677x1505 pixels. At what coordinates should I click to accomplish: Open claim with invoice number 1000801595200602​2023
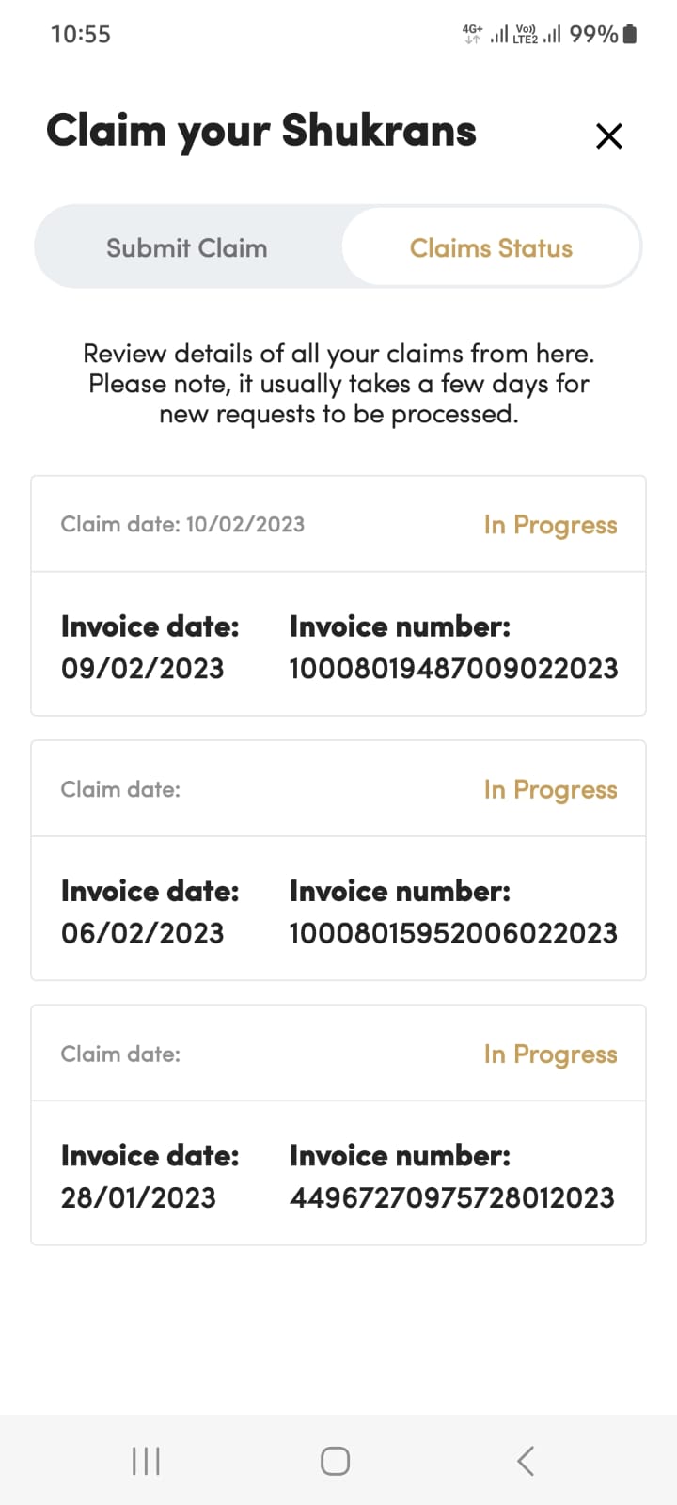453,933
